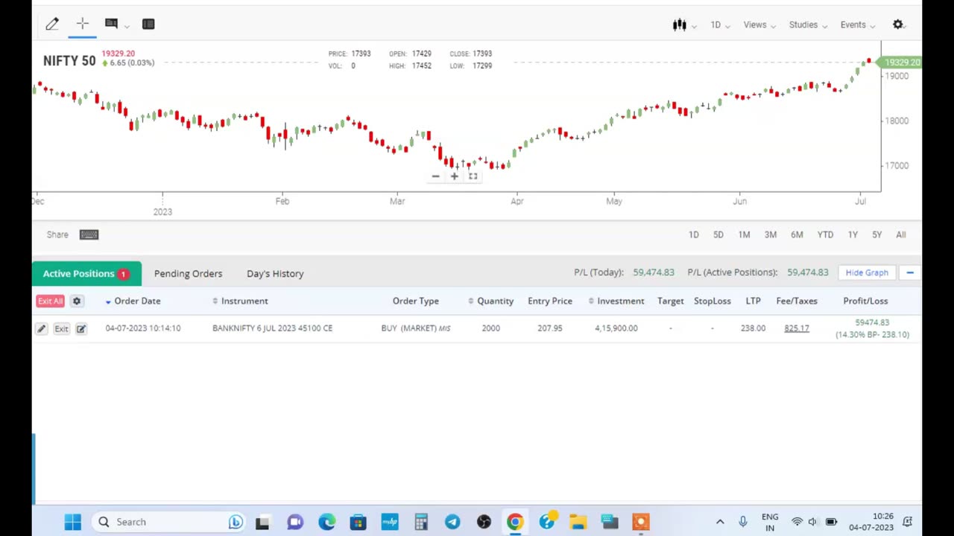Open the 825.17 fee/taxes link
Image resolution: width=954 pixels, height=536 pixels.
[796, 328]
